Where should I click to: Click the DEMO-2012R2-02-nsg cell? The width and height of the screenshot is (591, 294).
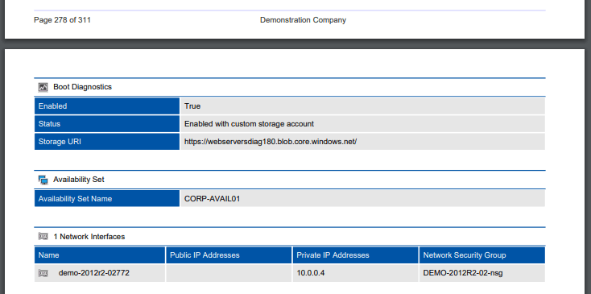[482, 273]
